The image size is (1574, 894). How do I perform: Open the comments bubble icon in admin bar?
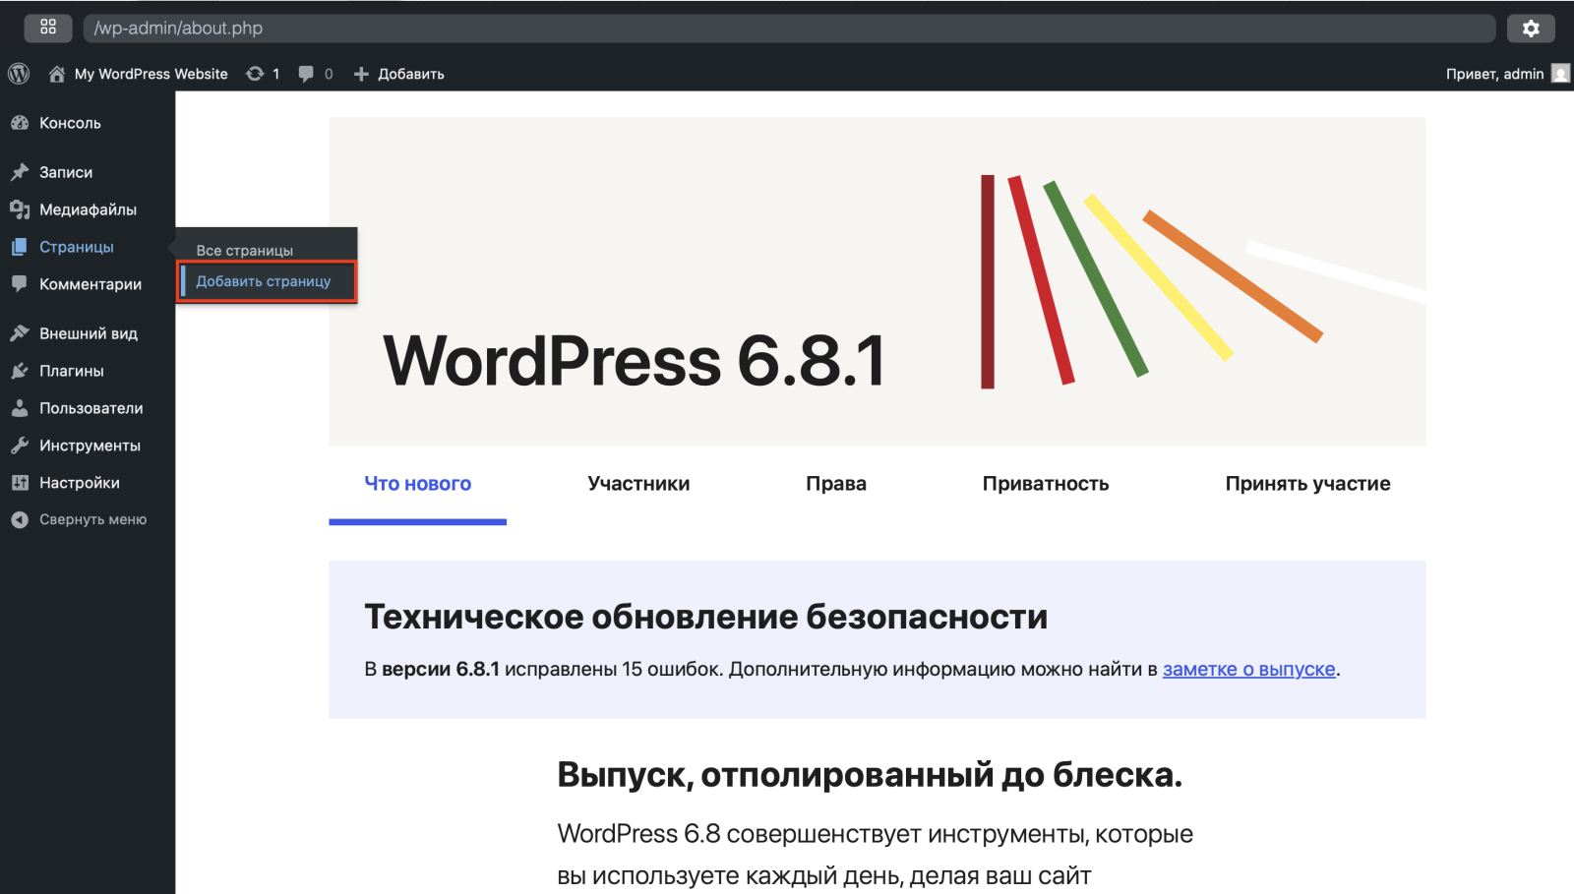306,74
